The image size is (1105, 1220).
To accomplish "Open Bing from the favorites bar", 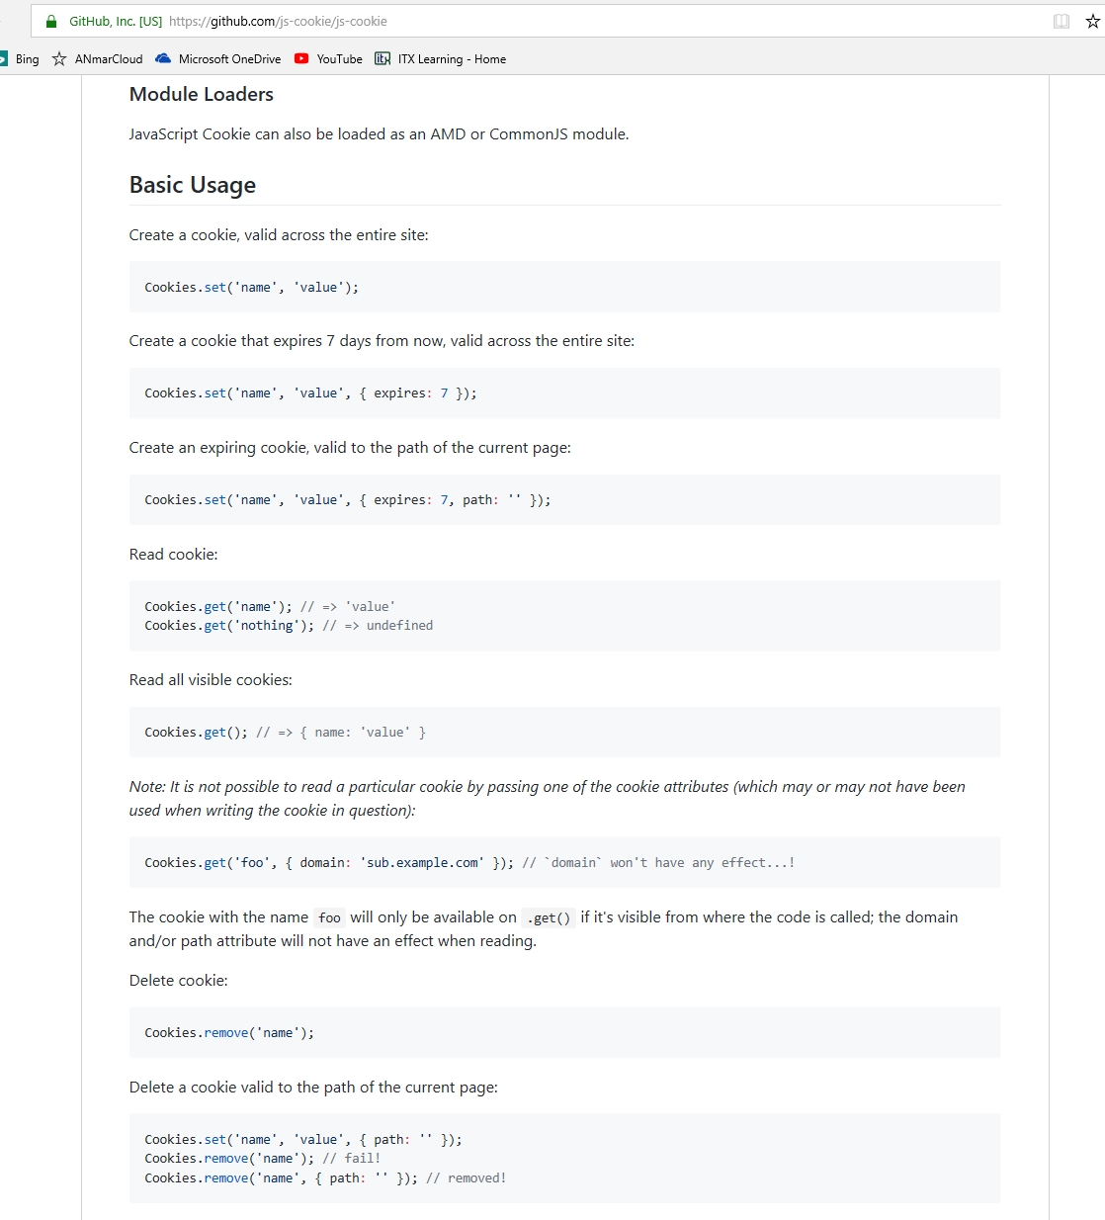I will pyautogui.click(x=26, y=58).
